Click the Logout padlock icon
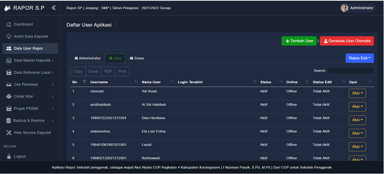384x174 pixels. [x=9, y=156]
